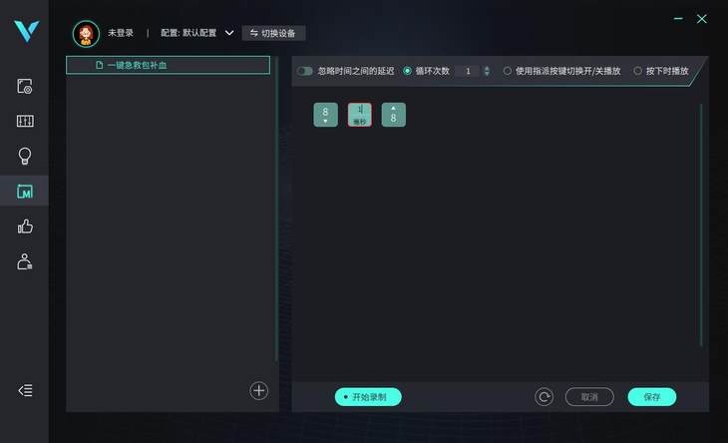The height and width of the screenshot is (443, 728).
Task: Open the lighting effects bulb icon
Action: pos(25,156)
